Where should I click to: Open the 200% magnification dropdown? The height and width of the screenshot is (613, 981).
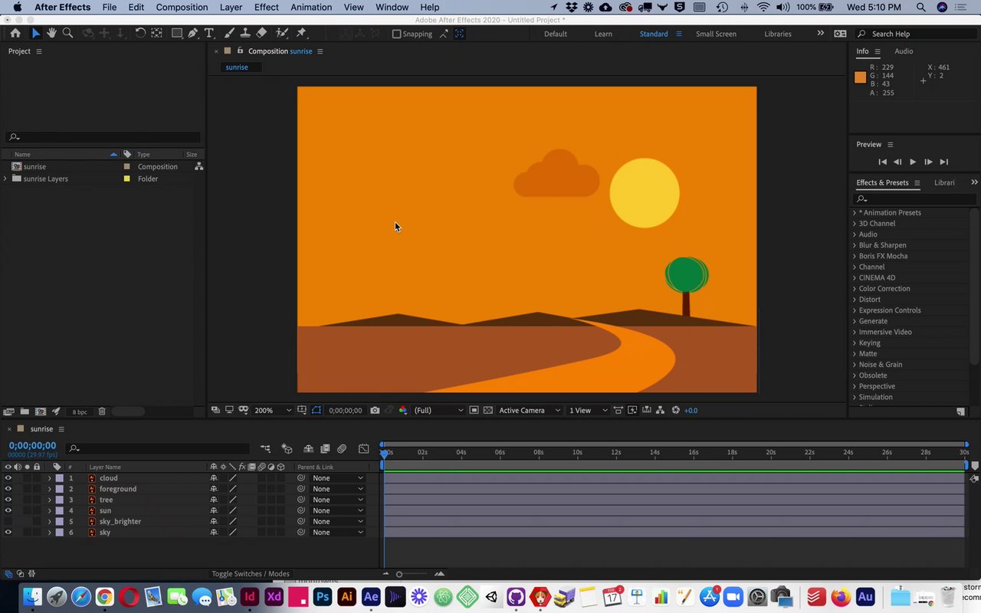272,411
